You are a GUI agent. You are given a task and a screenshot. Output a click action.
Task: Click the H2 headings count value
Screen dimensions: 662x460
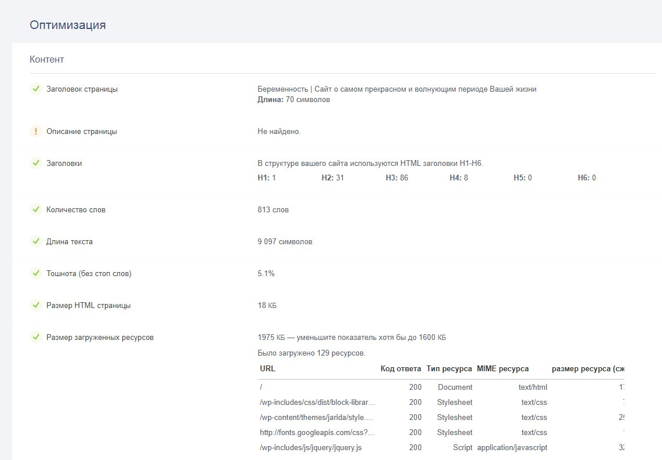point(339,178)
